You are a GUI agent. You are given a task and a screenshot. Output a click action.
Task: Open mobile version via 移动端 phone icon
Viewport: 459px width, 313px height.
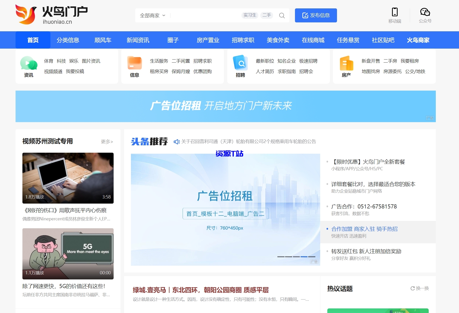pos(395,12)
